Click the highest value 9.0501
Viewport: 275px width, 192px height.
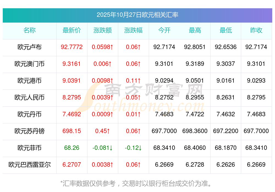tap(195, 81)
